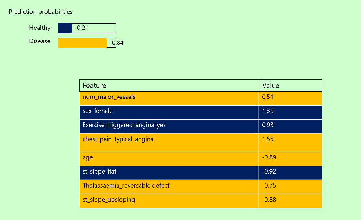
Task: Click the dark blue Healthy probability bar
Action: (65, 29)
